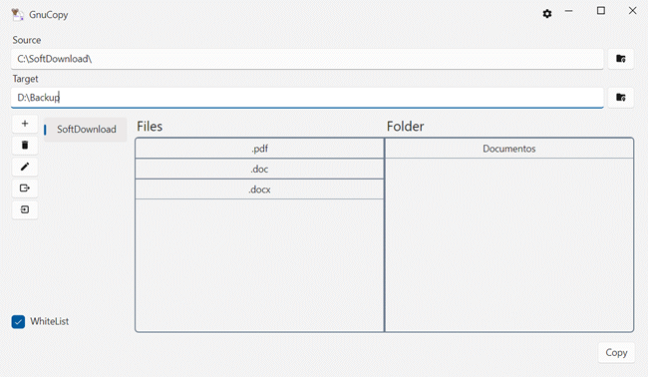
Task: Select the .doc file extension entry
Action: pyautogui.click(x=259, y=170)
